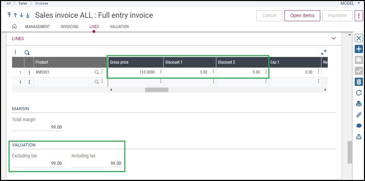Click the Open items button
The height and width of the screenshot is (181, 365).
[x=302, y=15]
